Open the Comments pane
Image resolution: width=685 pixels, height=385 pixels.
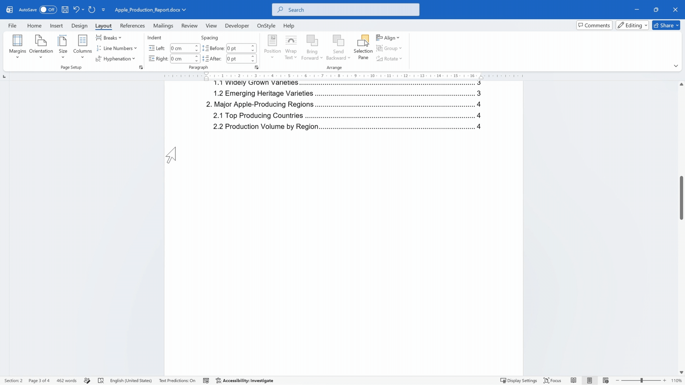click(x=594, y=25)
